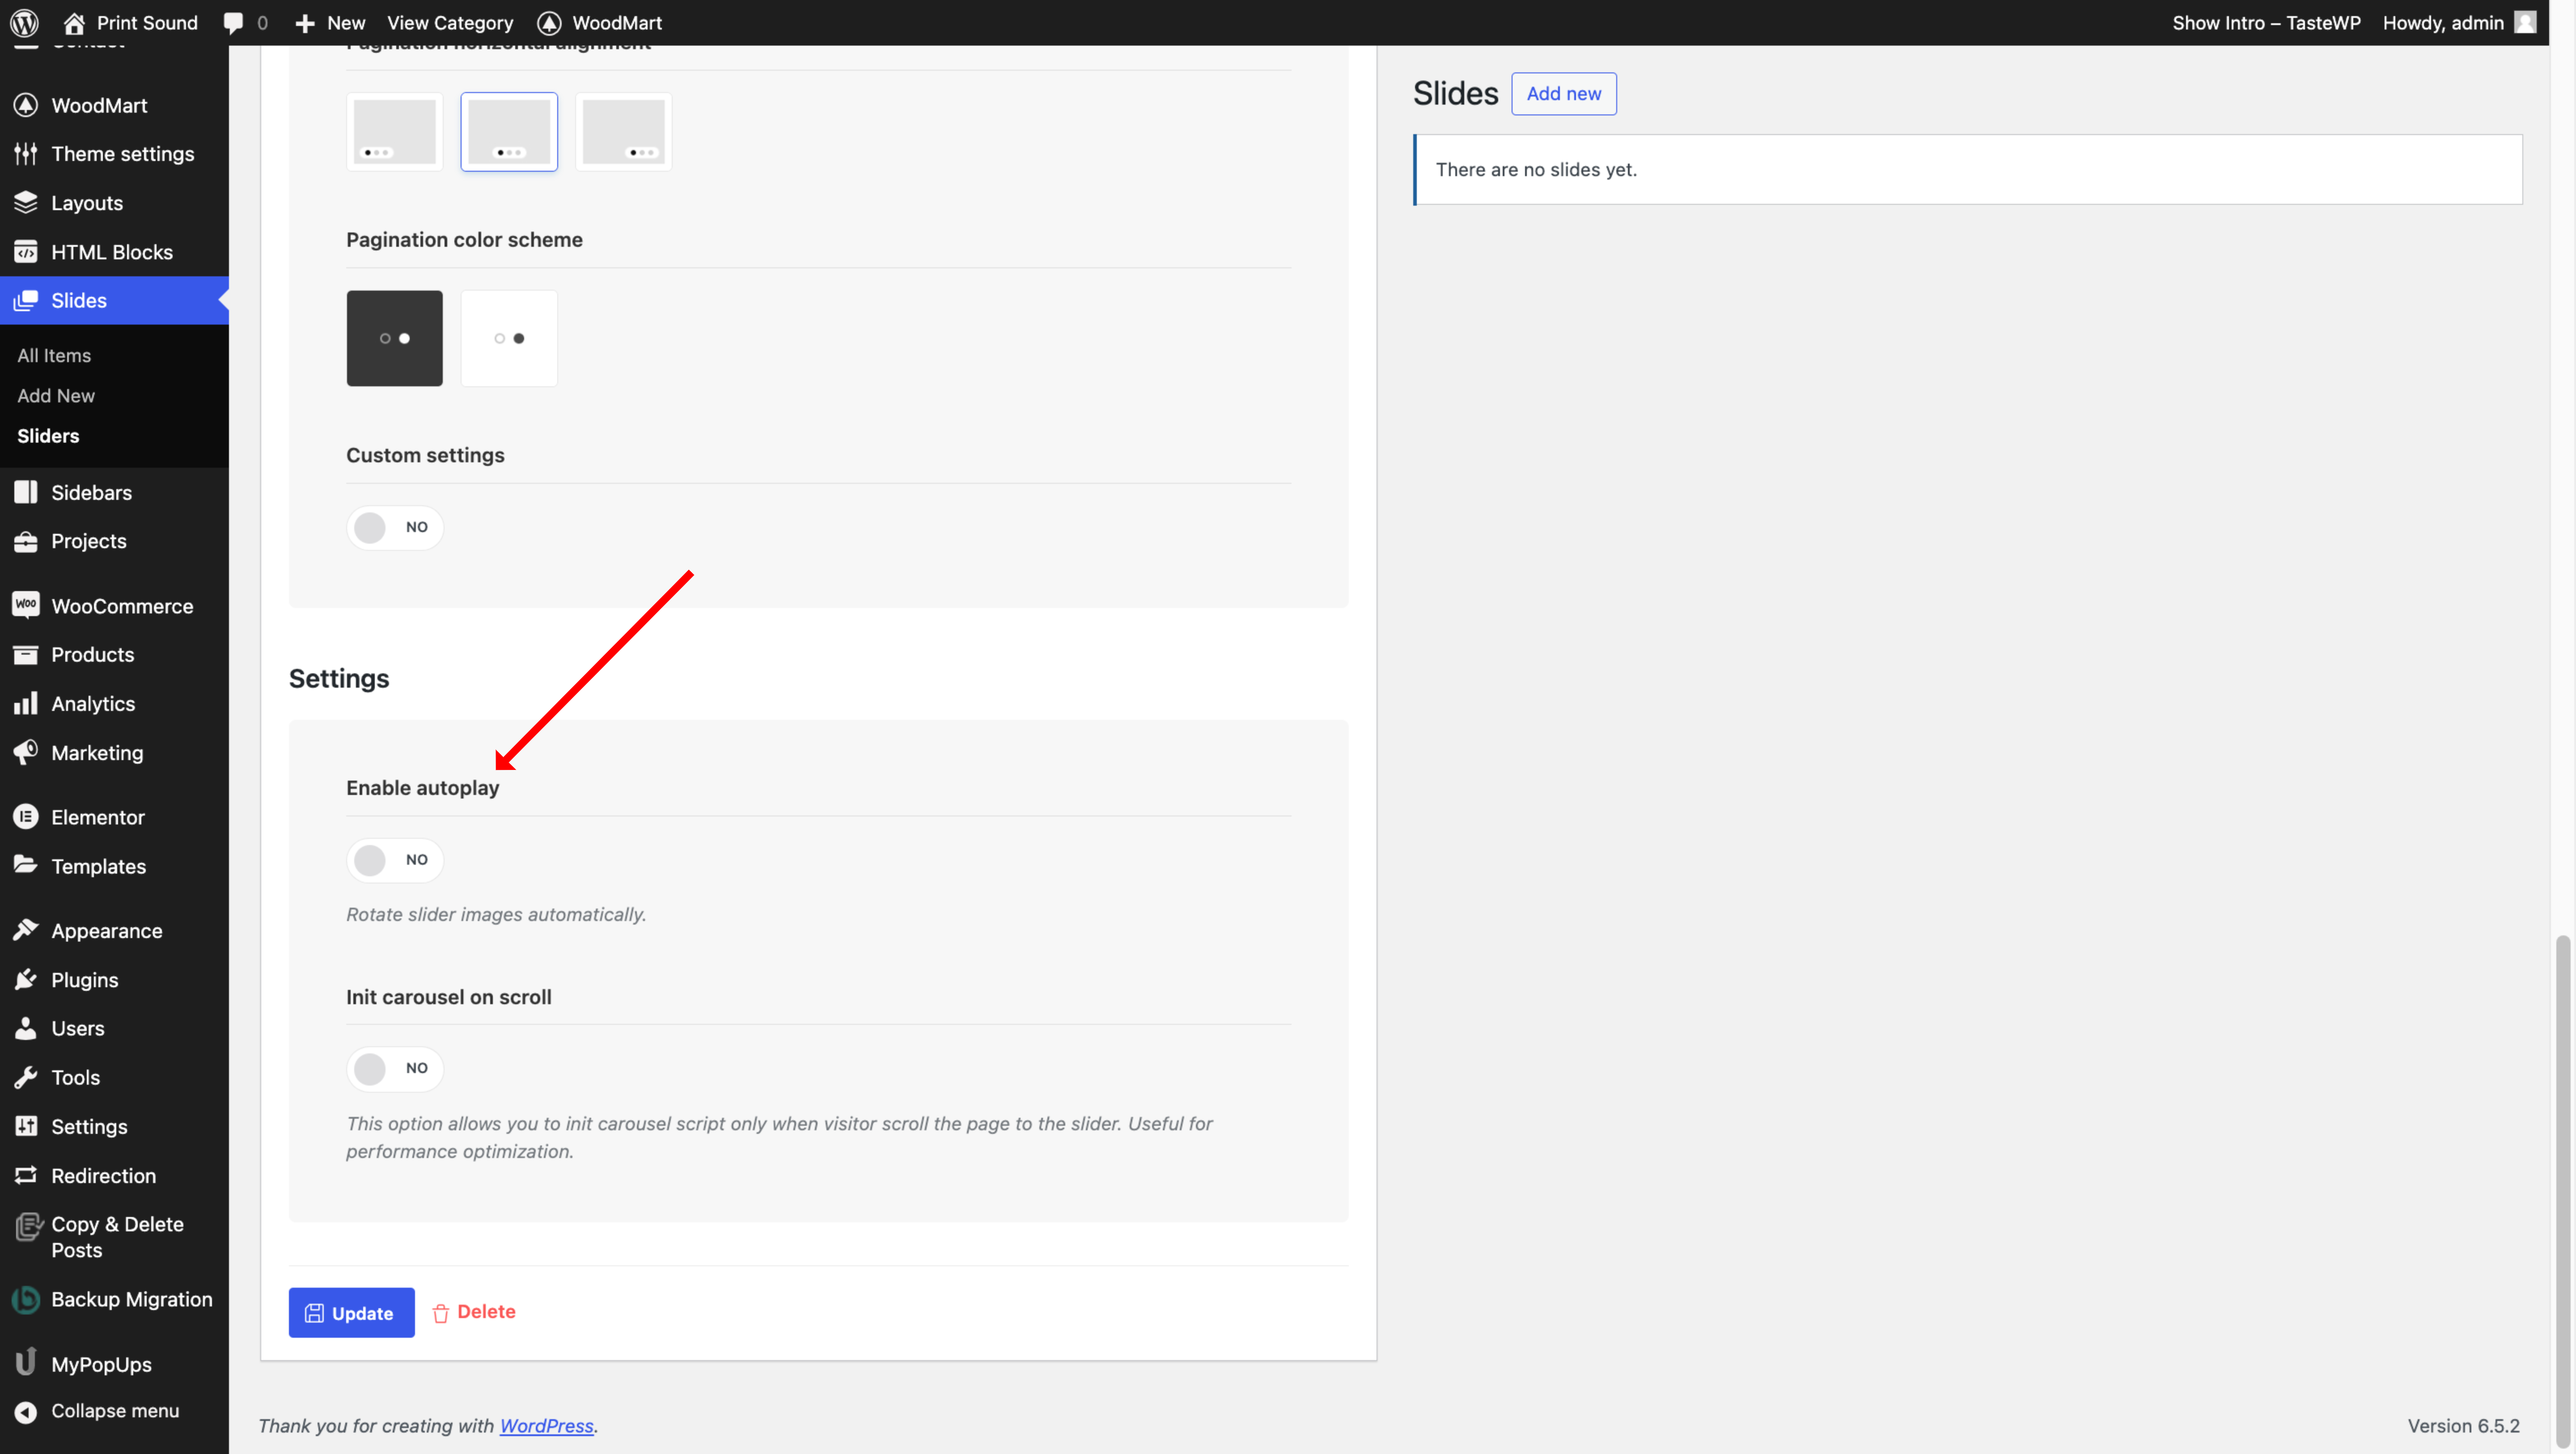Click the Redirection arrows icon
The height and width of the screenshot is (1454, 2576).
pos(26,1175)
